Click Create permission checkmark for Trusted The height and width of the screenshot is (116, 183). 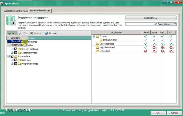(171, 36)
